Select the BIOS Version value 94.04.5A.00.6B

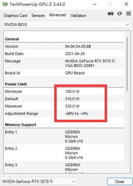click(x=78, y=46)
